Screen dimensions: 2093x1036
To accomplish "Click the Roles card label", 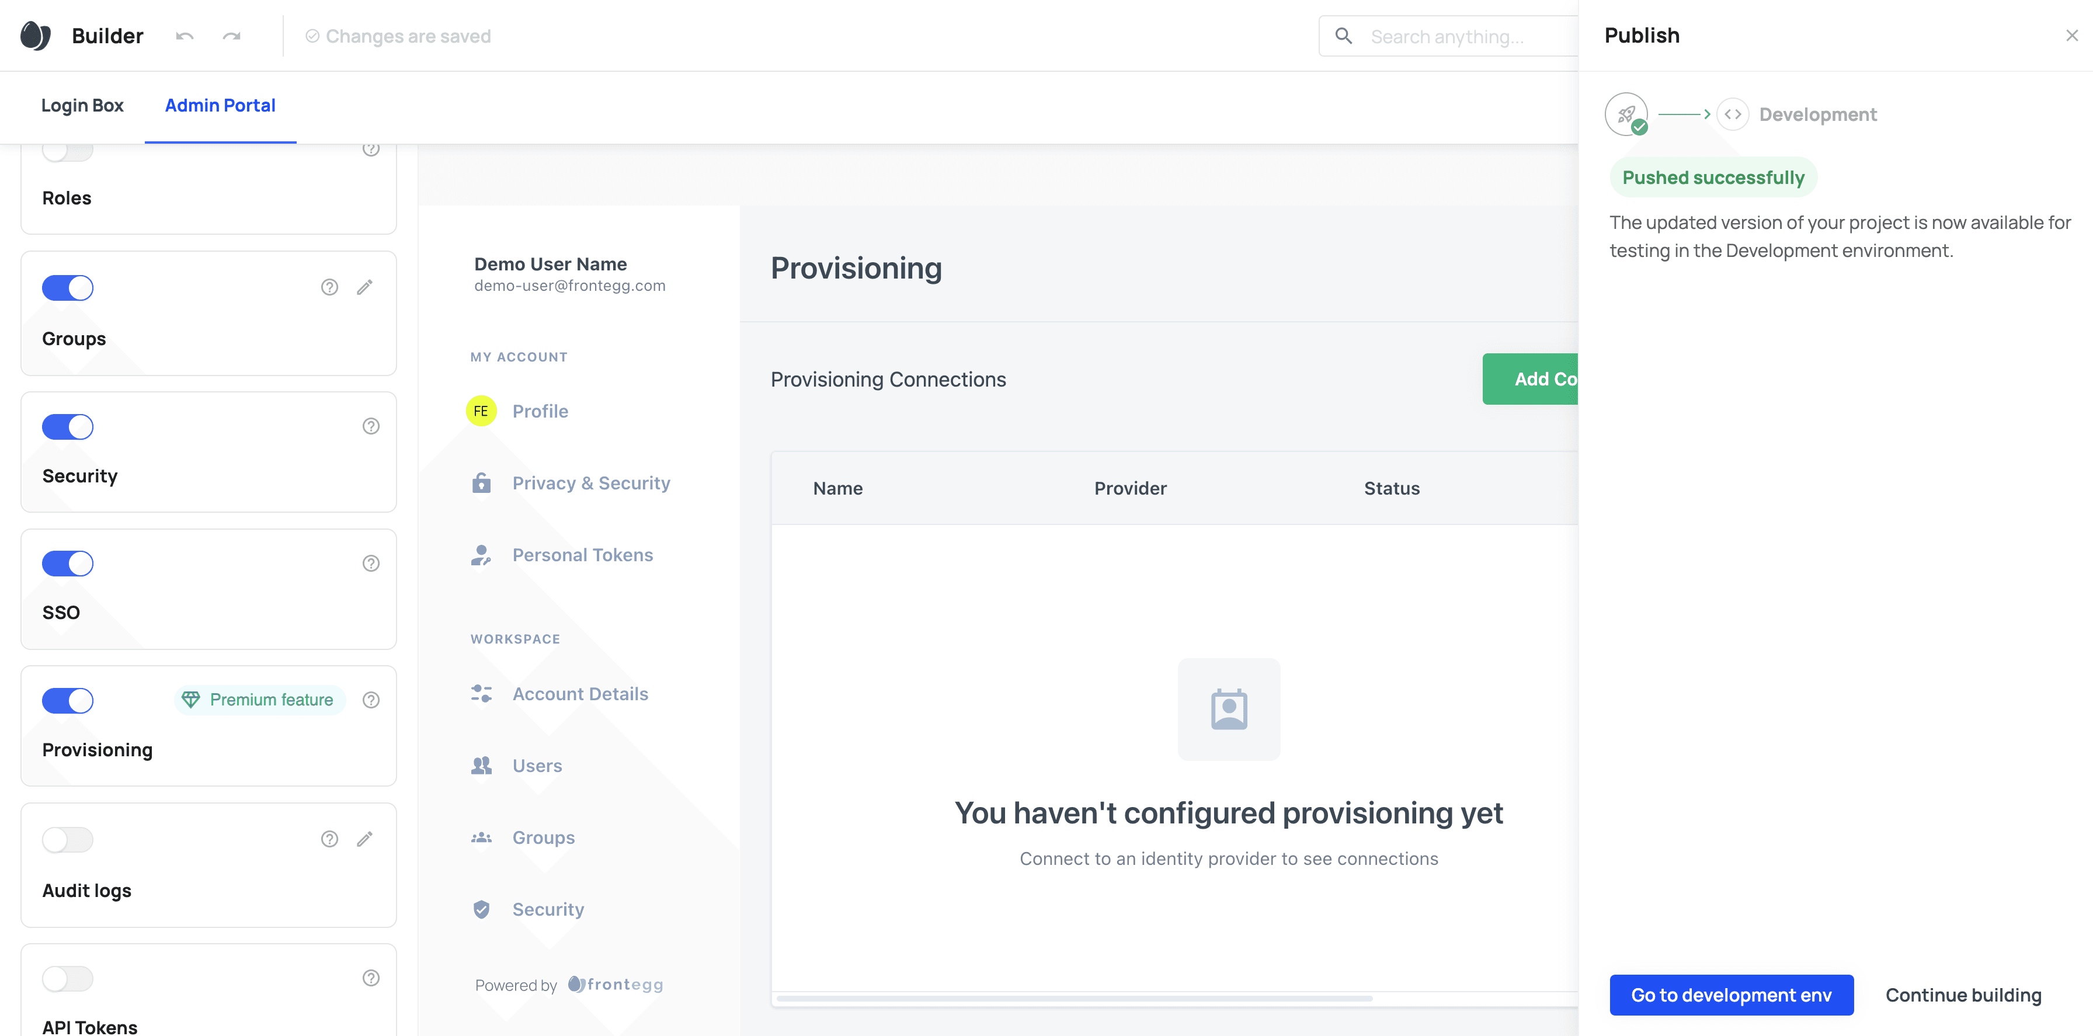I will tap(67, 198).
